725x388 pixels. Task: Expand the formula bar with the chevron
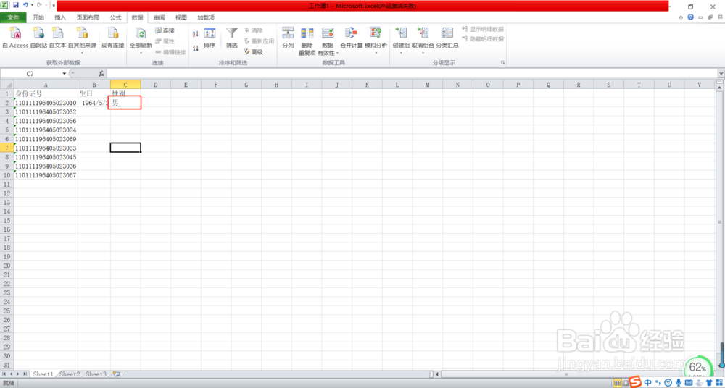coord(721,74)
